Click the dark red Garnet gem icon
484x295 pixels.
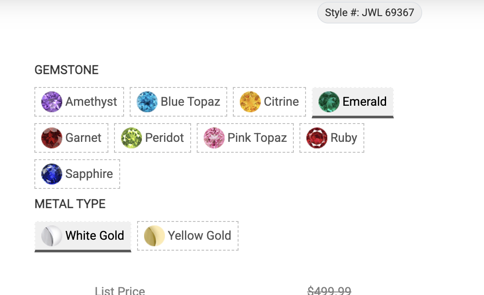pyautogui.click(x=52, y=138)
